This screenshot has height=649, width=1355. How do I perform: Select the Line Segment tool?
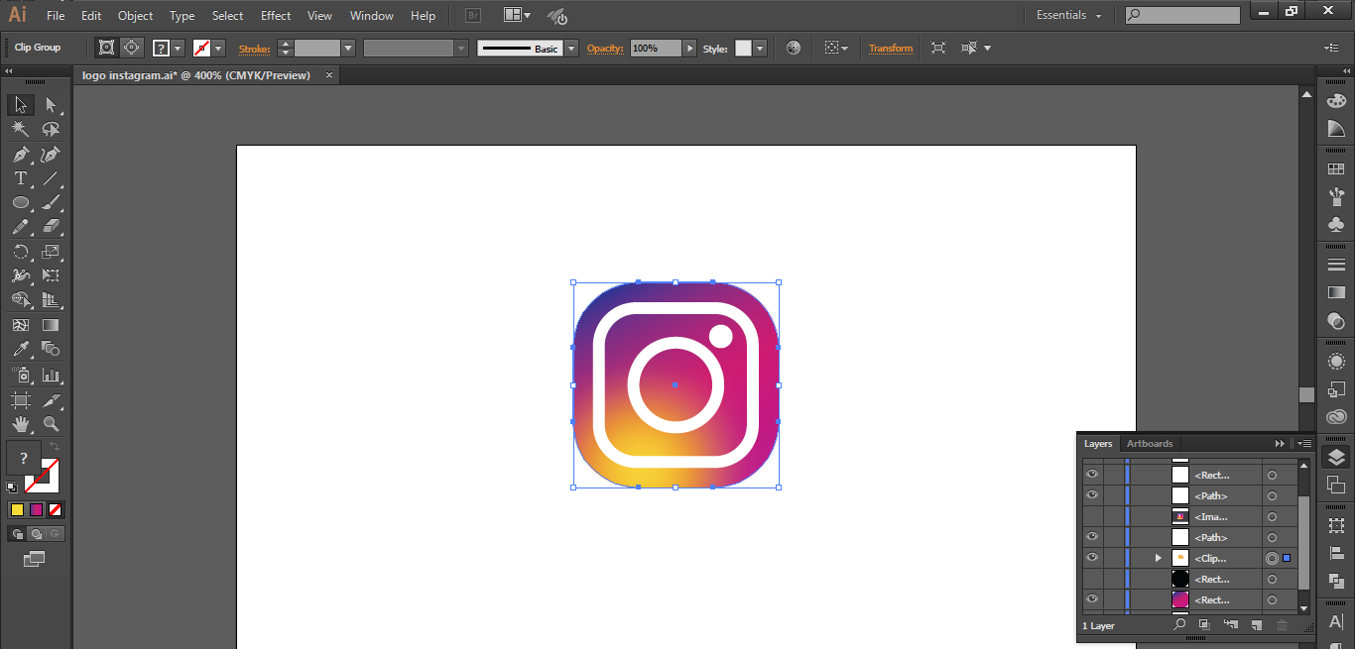(51, 178)
